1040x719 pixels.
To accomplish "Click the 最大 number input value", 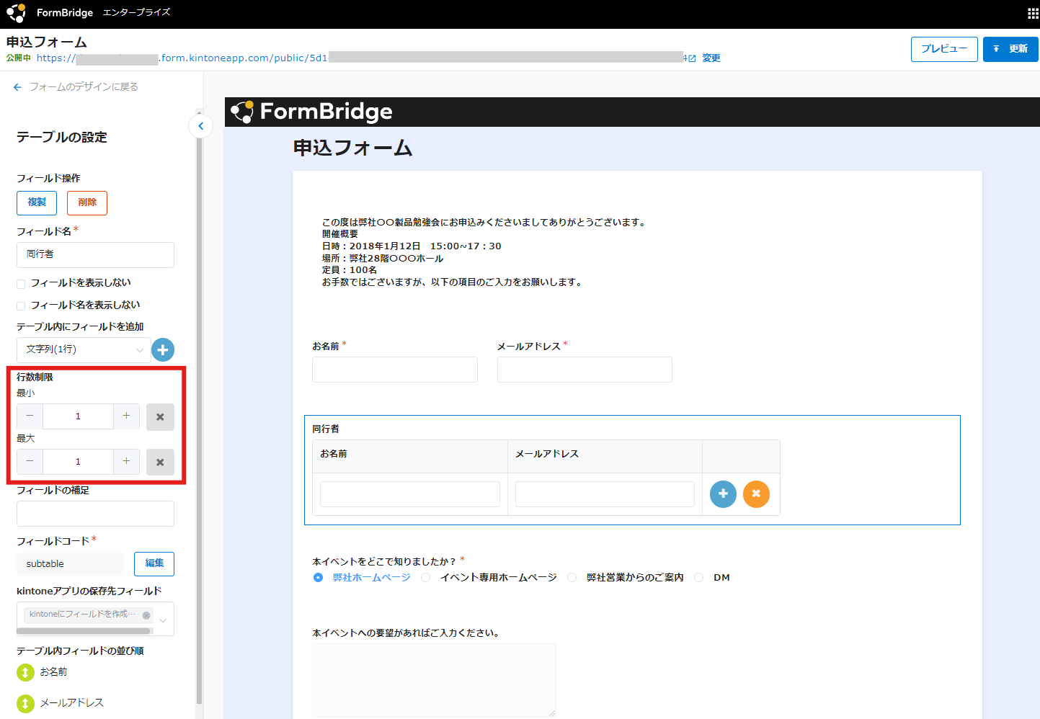I will click(78, 462).
